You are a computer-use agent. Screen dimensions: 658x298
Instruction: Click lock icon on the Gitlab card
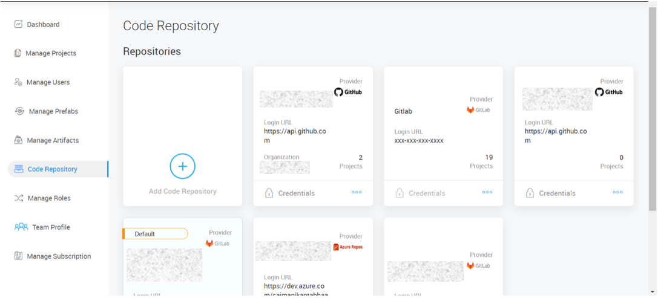[400, 193]
